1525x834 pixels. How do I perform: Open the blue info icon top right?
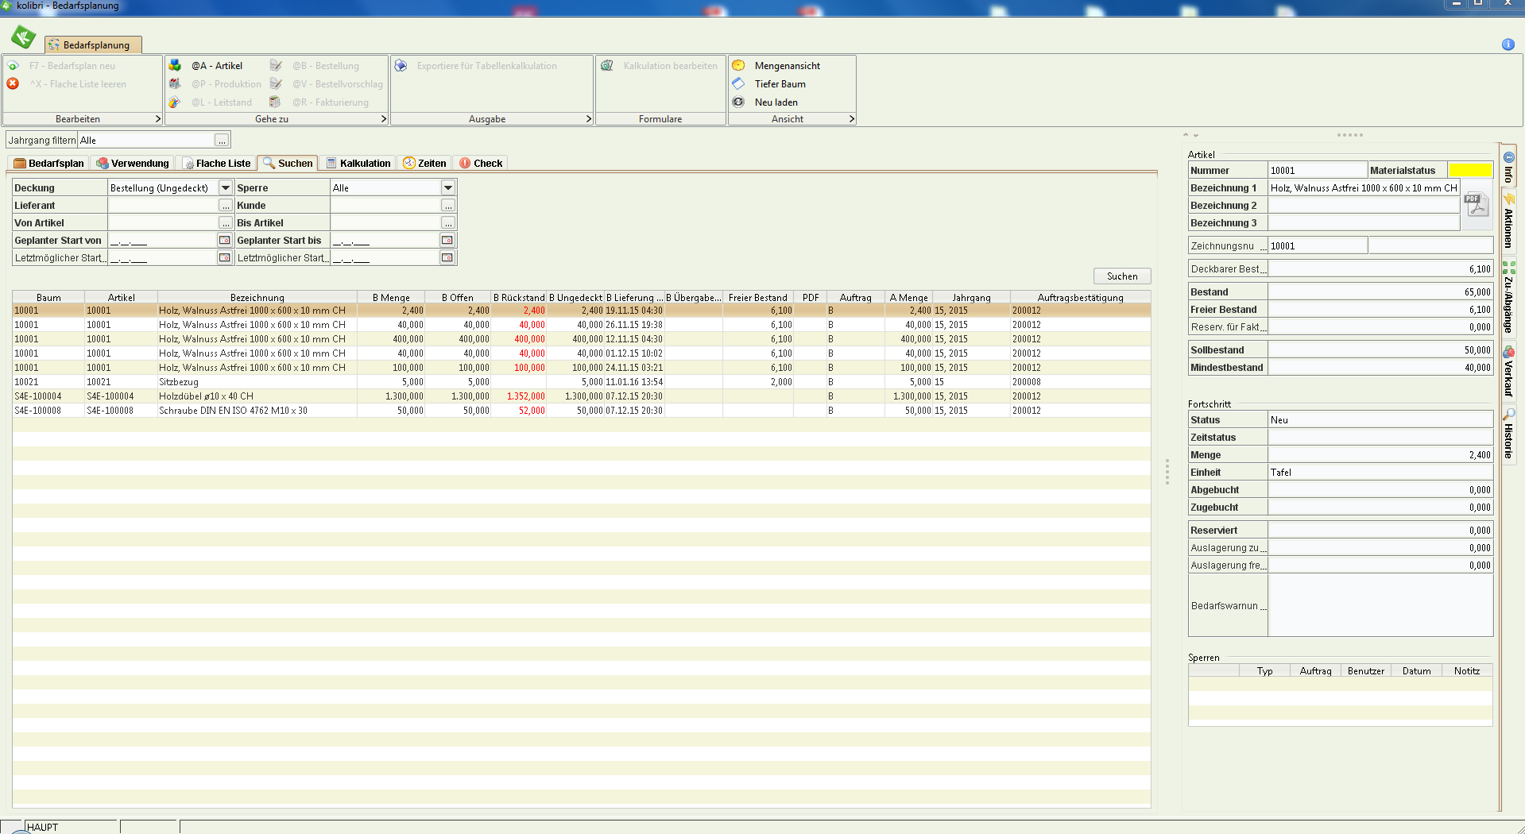1508,44
